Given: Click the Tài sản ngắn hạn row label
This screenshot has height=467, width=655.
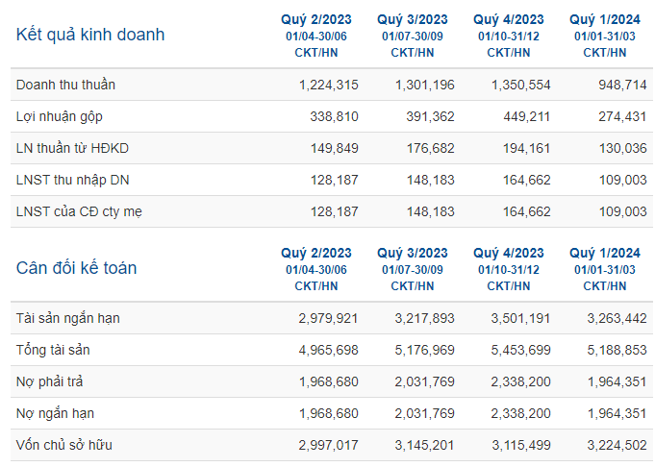Looking at the screenshot, I should [68, 319].
